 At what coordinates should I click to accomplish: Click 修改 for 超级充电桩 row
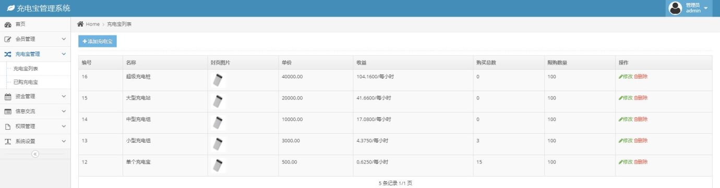coord(626,77)
